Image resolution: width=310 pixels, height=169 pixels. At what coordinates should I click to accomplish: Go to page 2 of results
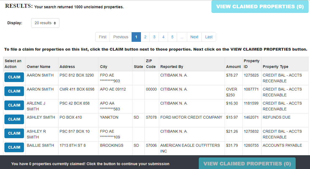[145, 37]
